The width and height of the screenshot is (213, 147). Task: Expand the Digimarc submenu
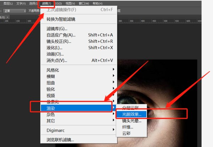(x=79, y=130)
